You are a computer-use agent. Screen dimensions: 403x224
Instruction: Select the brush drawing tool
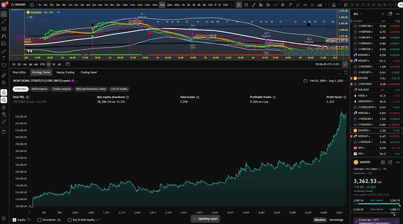pyautogui.click(x=4, y=51)
